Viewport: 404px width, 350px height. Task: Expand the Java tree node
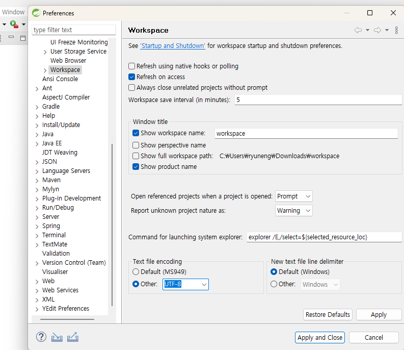point(37,135)
